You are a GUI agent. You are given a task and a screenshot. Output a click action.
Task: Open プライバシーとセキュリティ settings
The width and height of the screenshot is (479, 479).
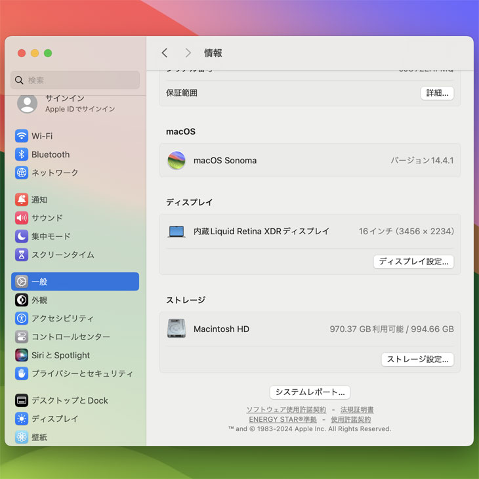tap(75, 373)
